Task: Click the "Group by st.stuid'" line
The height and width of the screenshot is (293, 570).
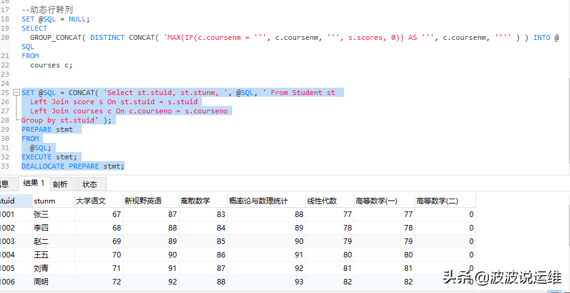Action: (66, 120)
